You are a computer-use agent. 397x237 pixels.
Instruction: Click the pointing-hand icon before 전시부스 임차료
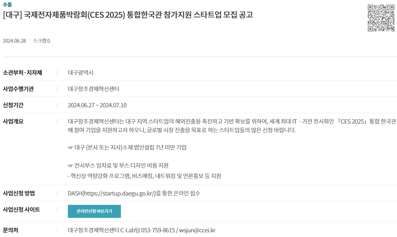pyautogui.click(x=70, y=165)
